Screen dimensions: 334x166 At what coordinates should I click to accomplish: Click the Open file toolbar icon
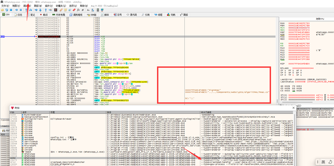tap(2, 10)
